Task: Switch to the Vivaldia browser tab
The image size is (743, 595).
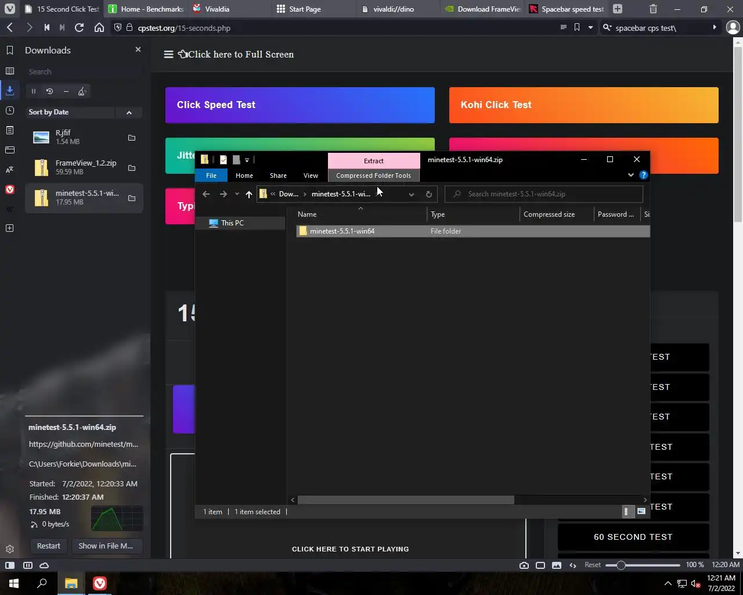Action: pyautogui.click(x=229, y=9)
